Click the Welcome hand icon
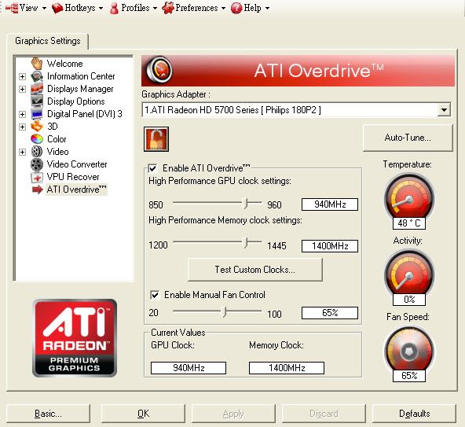The width and height of the screenshot is (465, 427). tap(37, 63)
